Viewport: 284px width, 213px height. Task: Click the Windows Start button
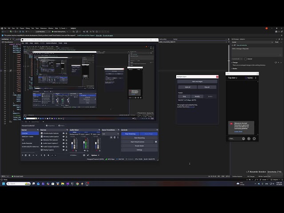pos(4,184)
